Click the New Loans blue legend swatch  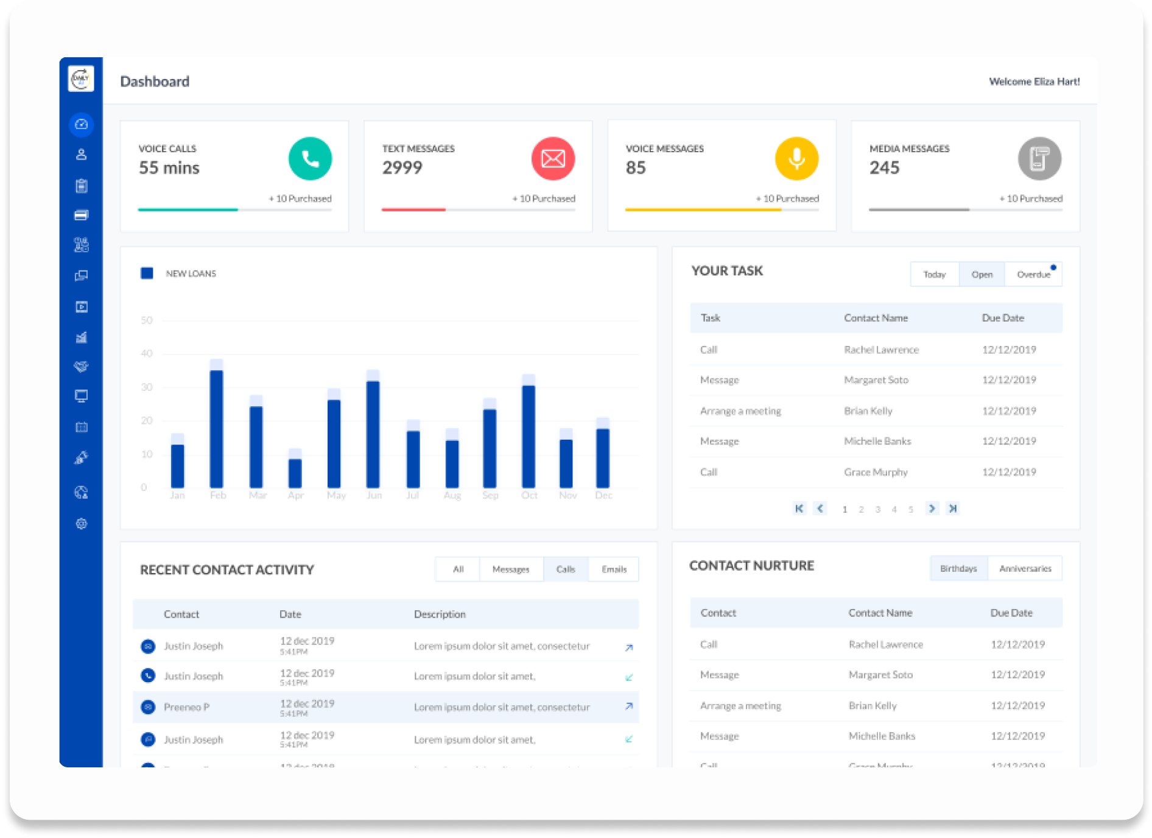click(x=147, y=273)
